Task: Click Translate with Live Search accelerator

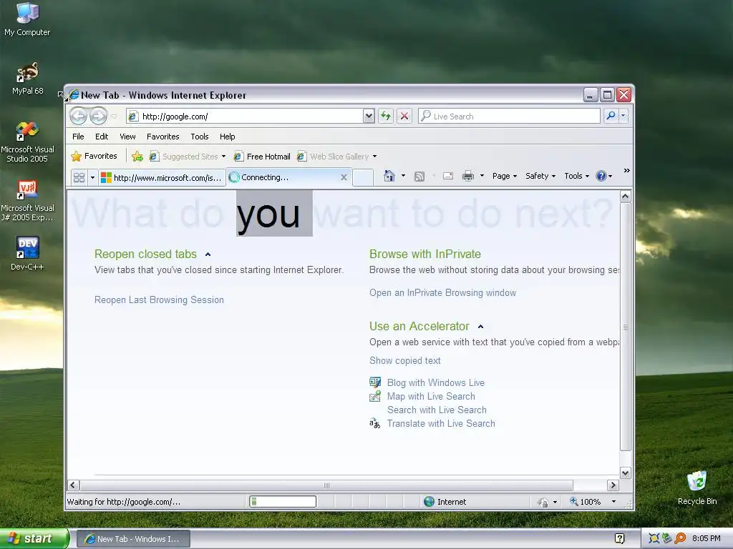Action: (441, 423)
